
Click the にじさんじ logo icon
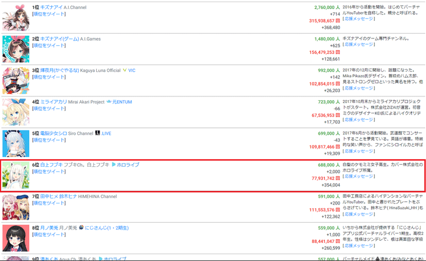click(81, 227)
